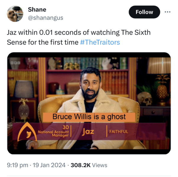The image size is (178, 177).
Task: Click the tweet text about Sixth Sense
Action: 79,37
